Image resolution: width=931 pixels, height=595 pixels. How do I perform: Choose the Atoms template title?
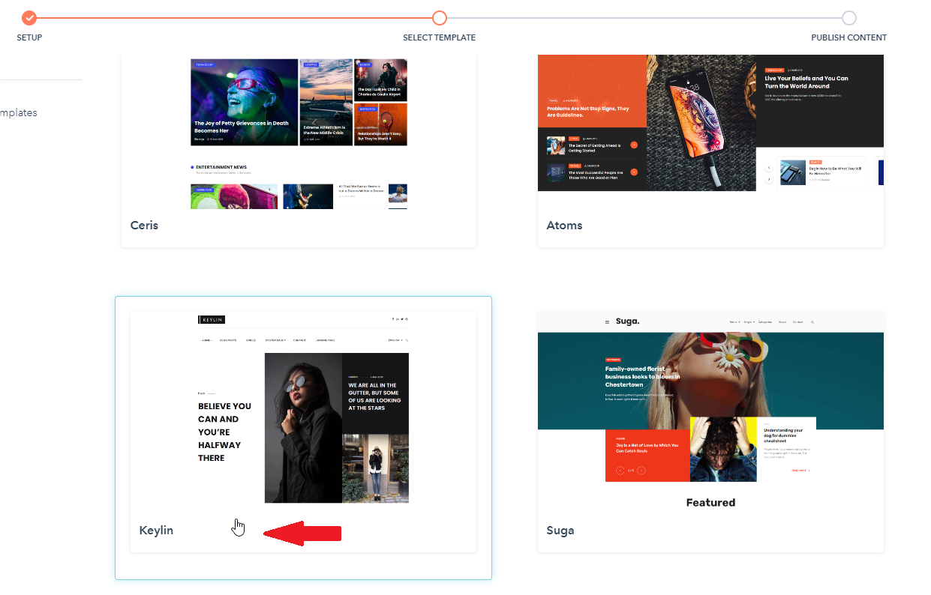click(x=564, y=225)
